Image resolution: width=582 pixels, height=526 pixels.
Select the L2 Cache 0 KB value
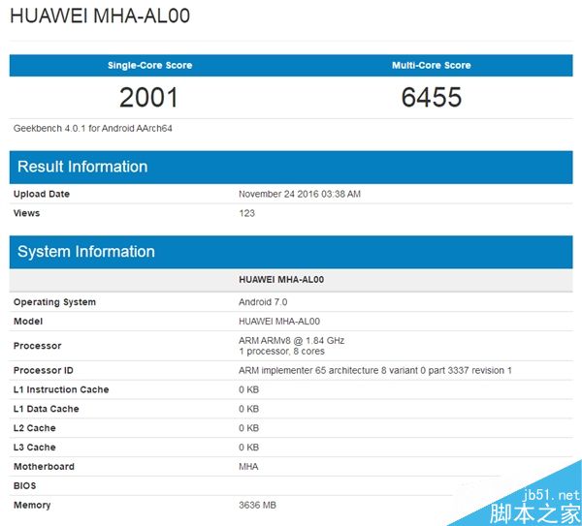(x=248, y=428)
